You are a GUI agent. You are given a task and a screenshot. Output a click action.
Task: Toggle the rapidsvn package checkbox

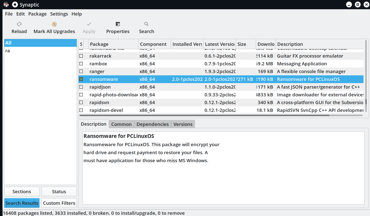pyautogui.click(x=81, y=102)
